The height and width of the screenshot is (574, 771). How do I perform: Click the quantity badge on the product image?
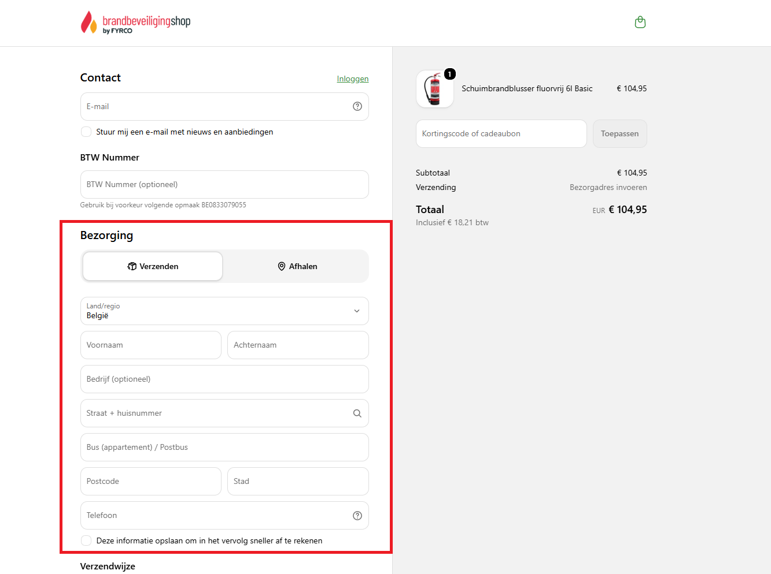click(450, 74)
